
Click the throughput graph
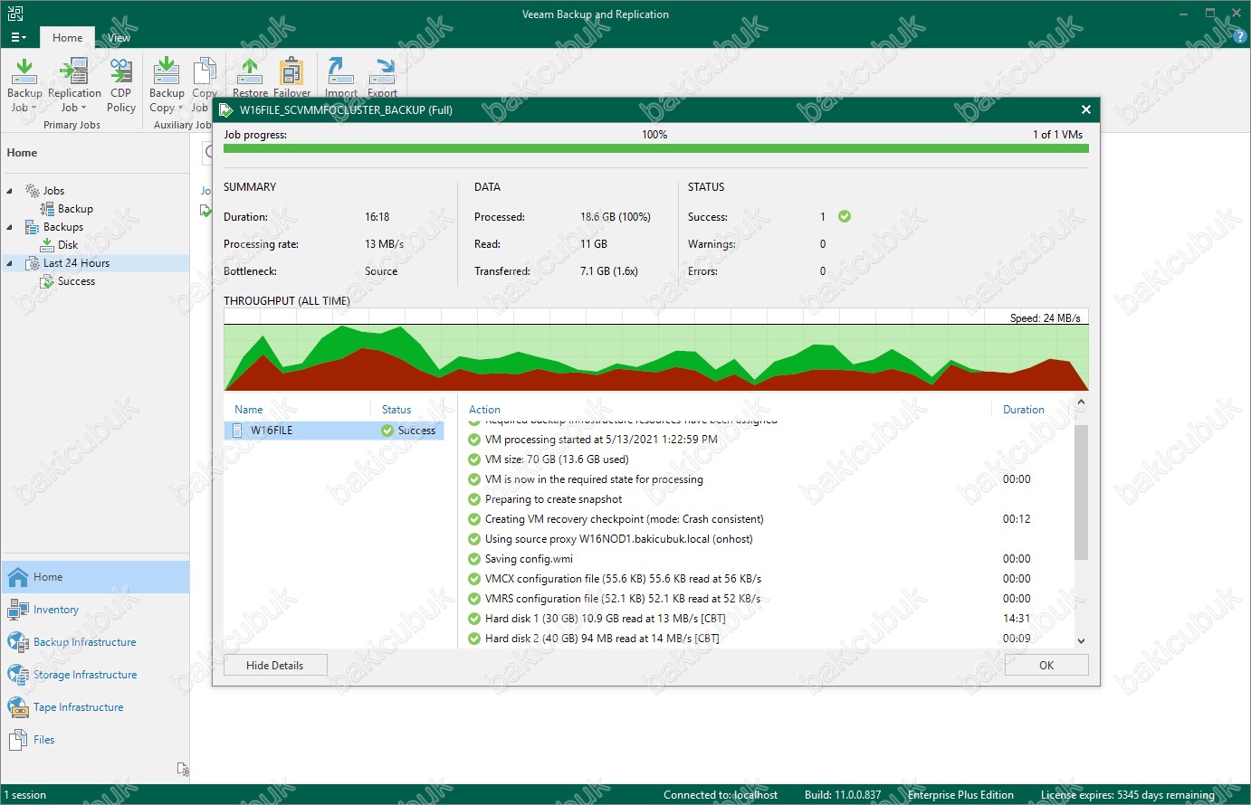pos(656,350)
